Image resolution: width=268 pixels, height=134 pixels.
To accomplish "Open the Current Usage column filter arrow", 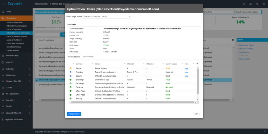I will click(x=182, y=64).
